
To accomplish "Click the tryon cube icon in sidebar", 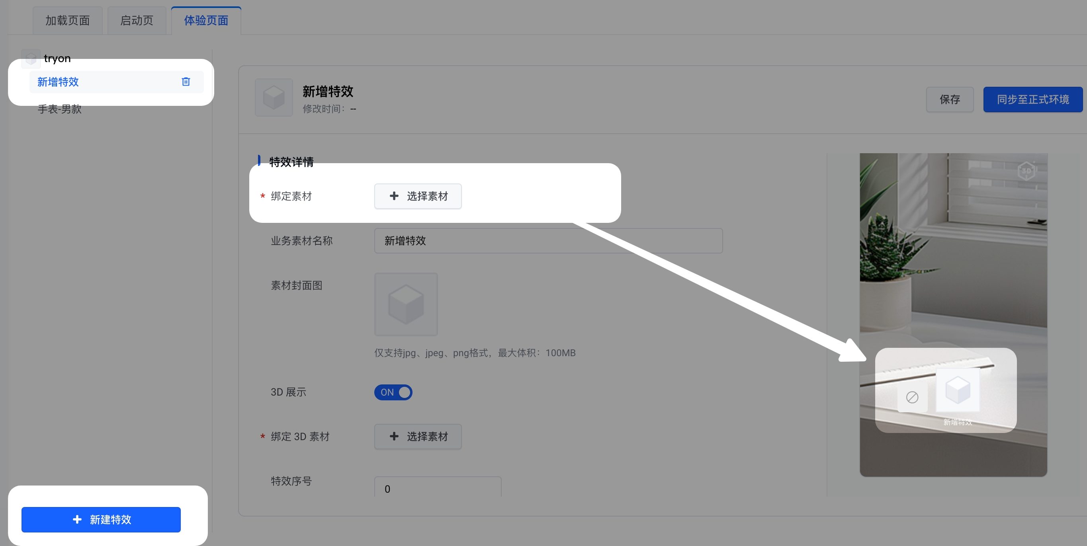I will click(x=31, y=58).
